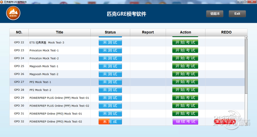Click the Action column header
The image size is (257, 137).
(185, 32)
